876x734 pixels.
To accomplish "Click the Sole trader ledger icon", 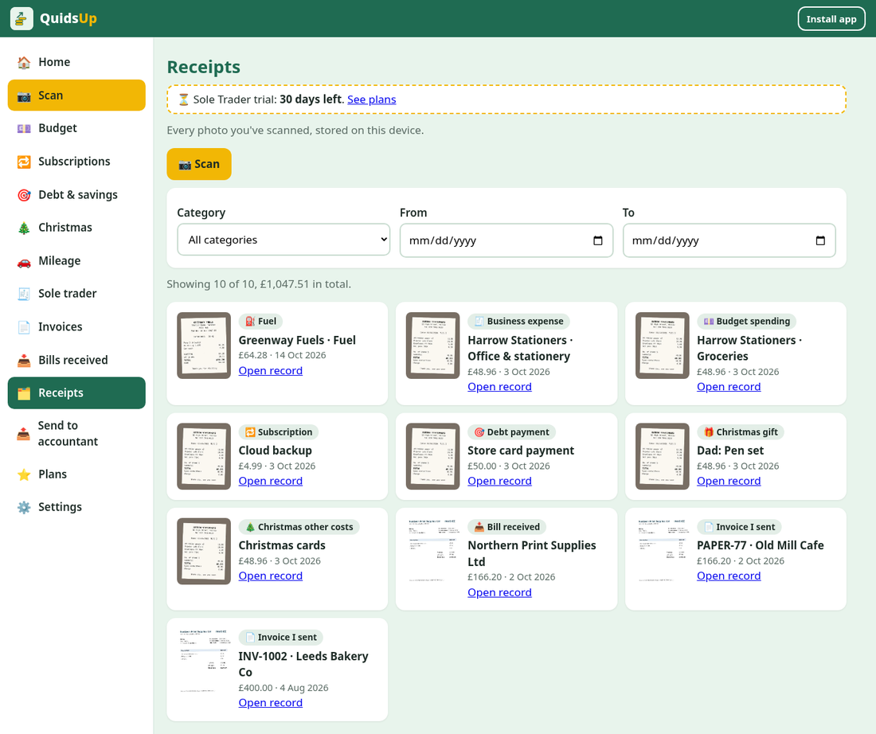I will point(23,294).
